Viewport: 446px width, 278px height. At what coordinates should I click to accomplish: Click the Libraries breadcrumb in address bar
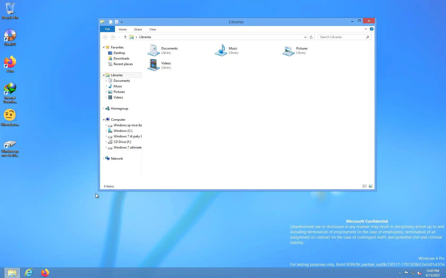pyautogui.click(x=145, y=37)
